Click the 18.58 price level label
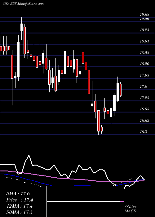 [144, 53]
